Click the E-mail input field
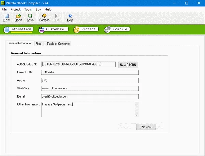Screen dimensions: 205x156 [90, 97]
